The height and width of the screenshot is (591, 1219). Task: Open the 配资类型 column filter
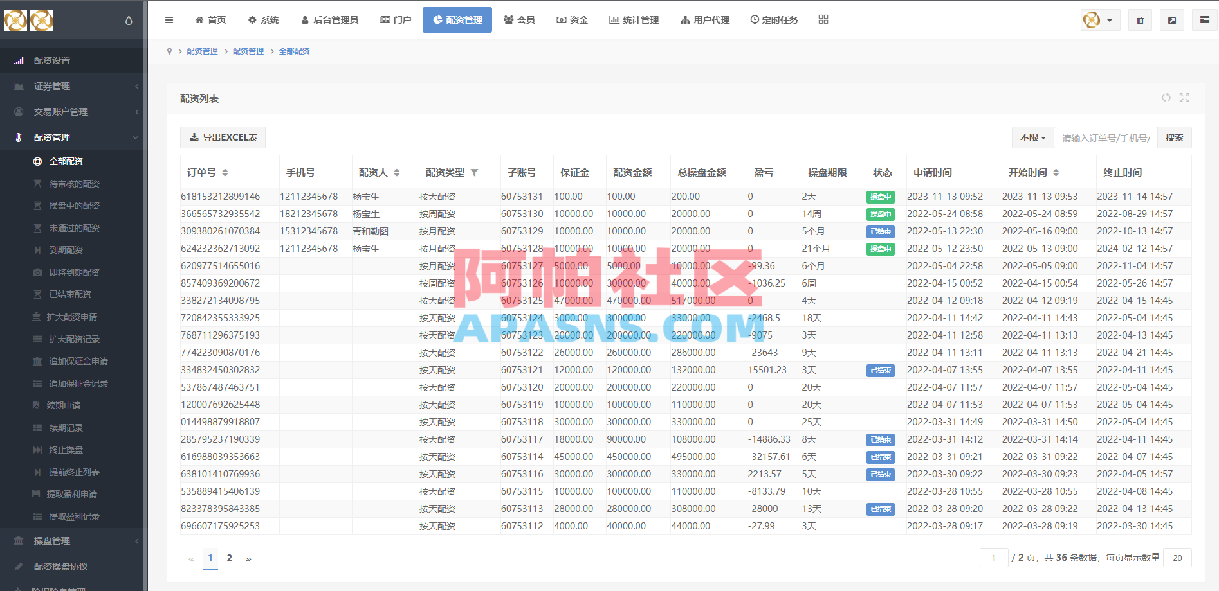475,172
